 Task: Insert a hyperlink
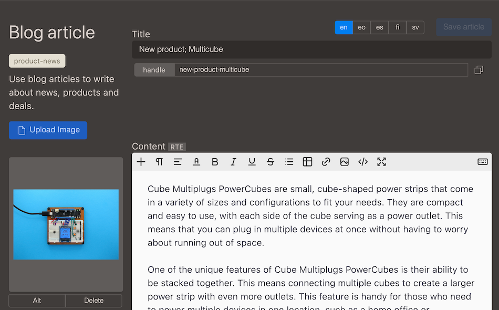326,162
